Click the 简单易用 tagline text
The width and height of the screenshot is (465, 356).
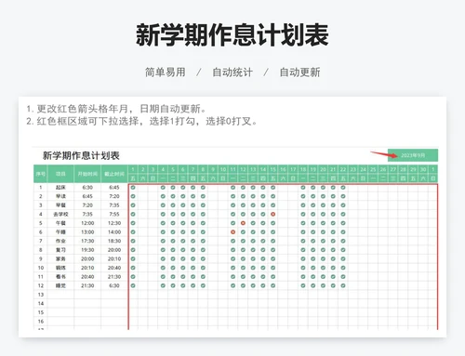(x=166, y=73)
